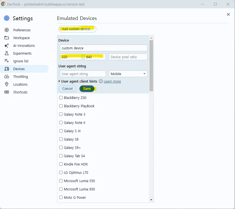The image size is (235, 209).
Task: Open info icon beside client hints
Action: 101,81
